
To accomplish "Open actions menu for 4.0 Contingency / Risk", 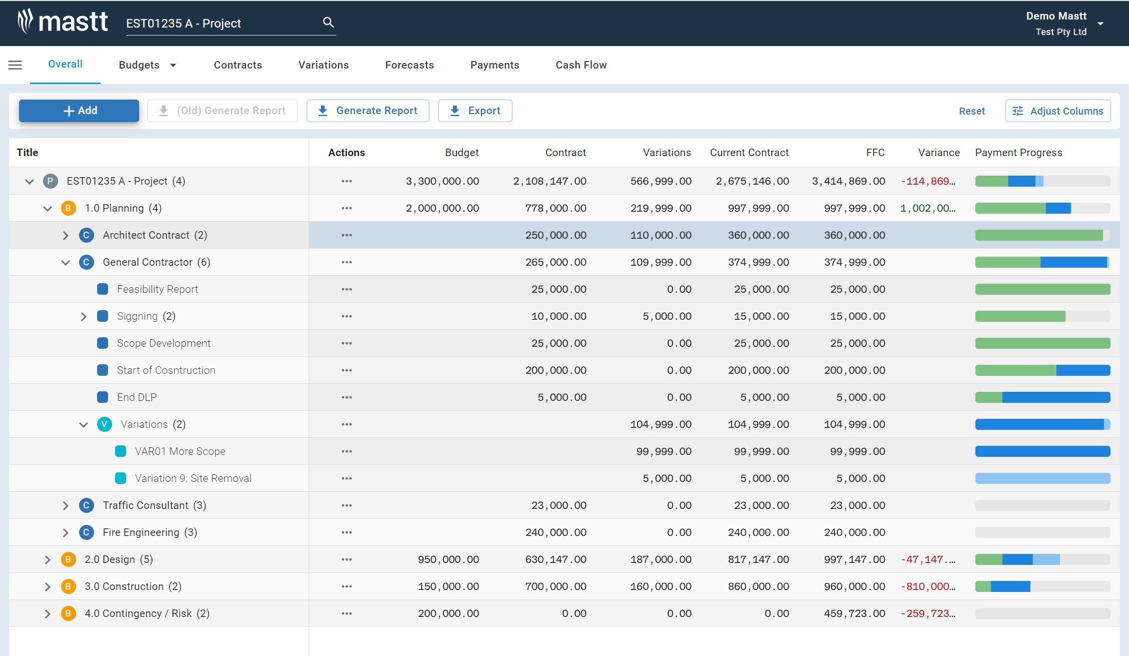I will point(347,613).
